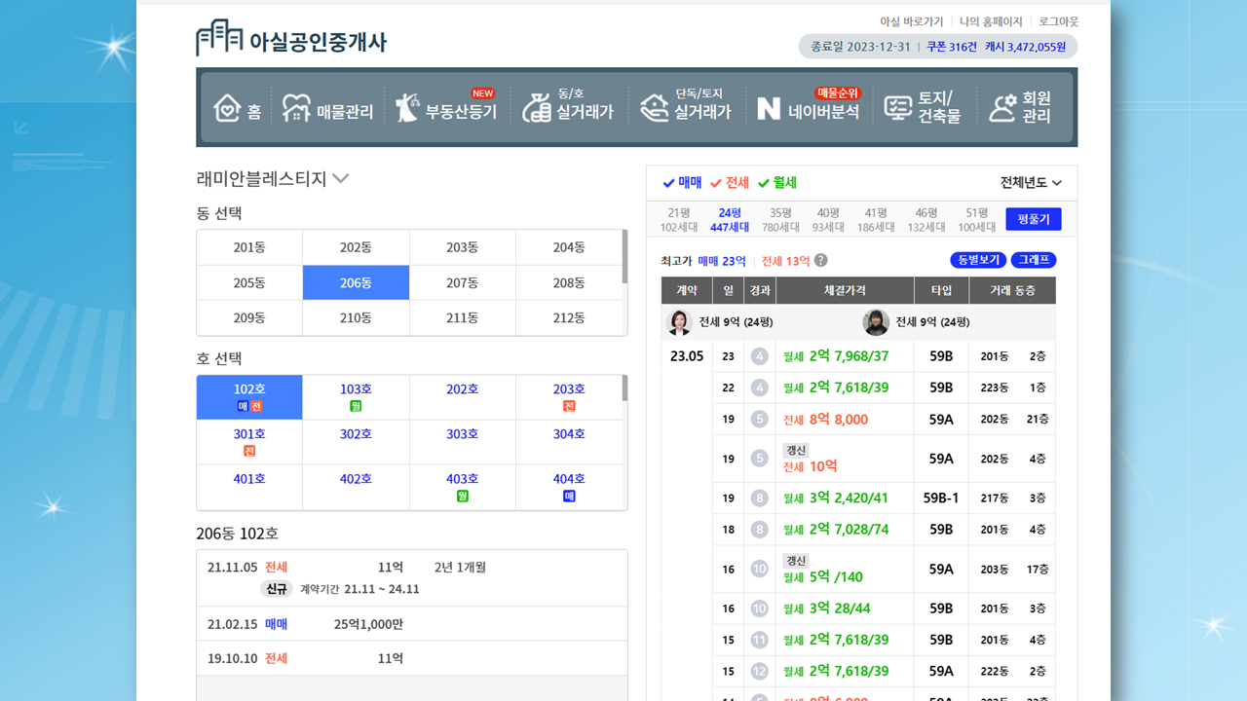Click the 체결가격 column header
This screenshot has width=1247, height=701.
845,290
